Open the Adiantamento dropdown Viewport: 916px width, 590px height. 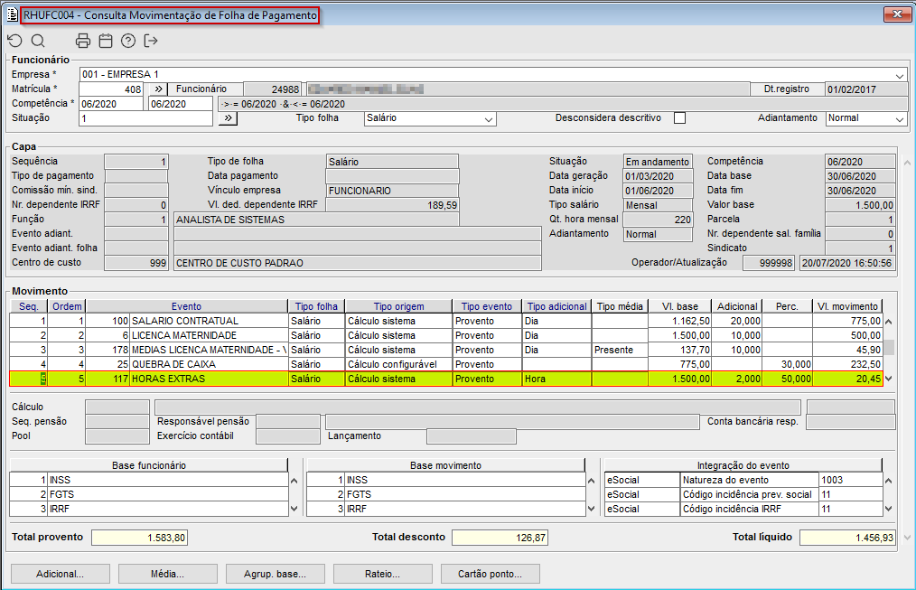click(x=899, y=119)
